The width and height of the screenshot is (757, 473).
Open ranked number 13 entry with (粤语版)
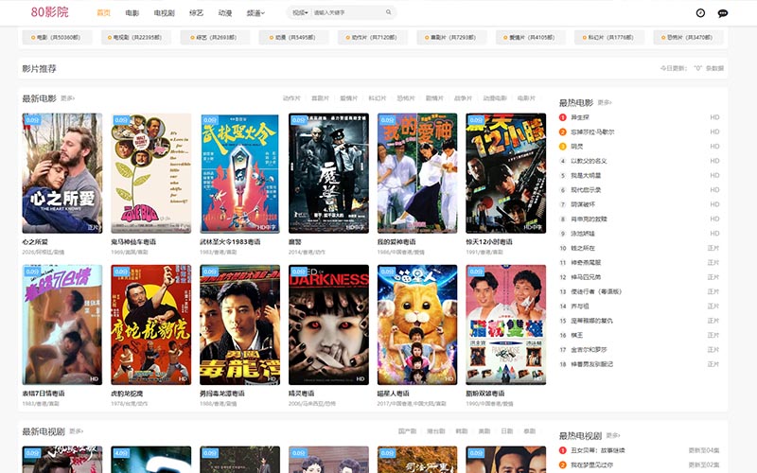(596, 291)
